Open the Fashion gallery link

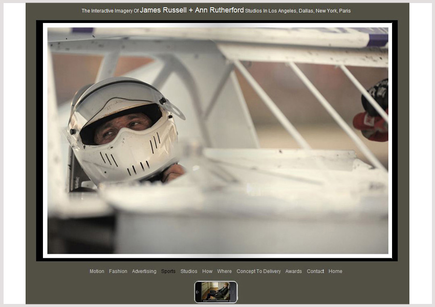(x=118, y=271)
